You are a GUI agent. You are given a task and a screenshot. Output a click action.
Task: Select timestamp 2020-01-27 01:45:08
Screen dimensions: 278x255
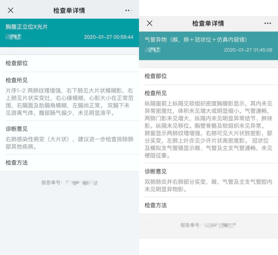point(248,50)
